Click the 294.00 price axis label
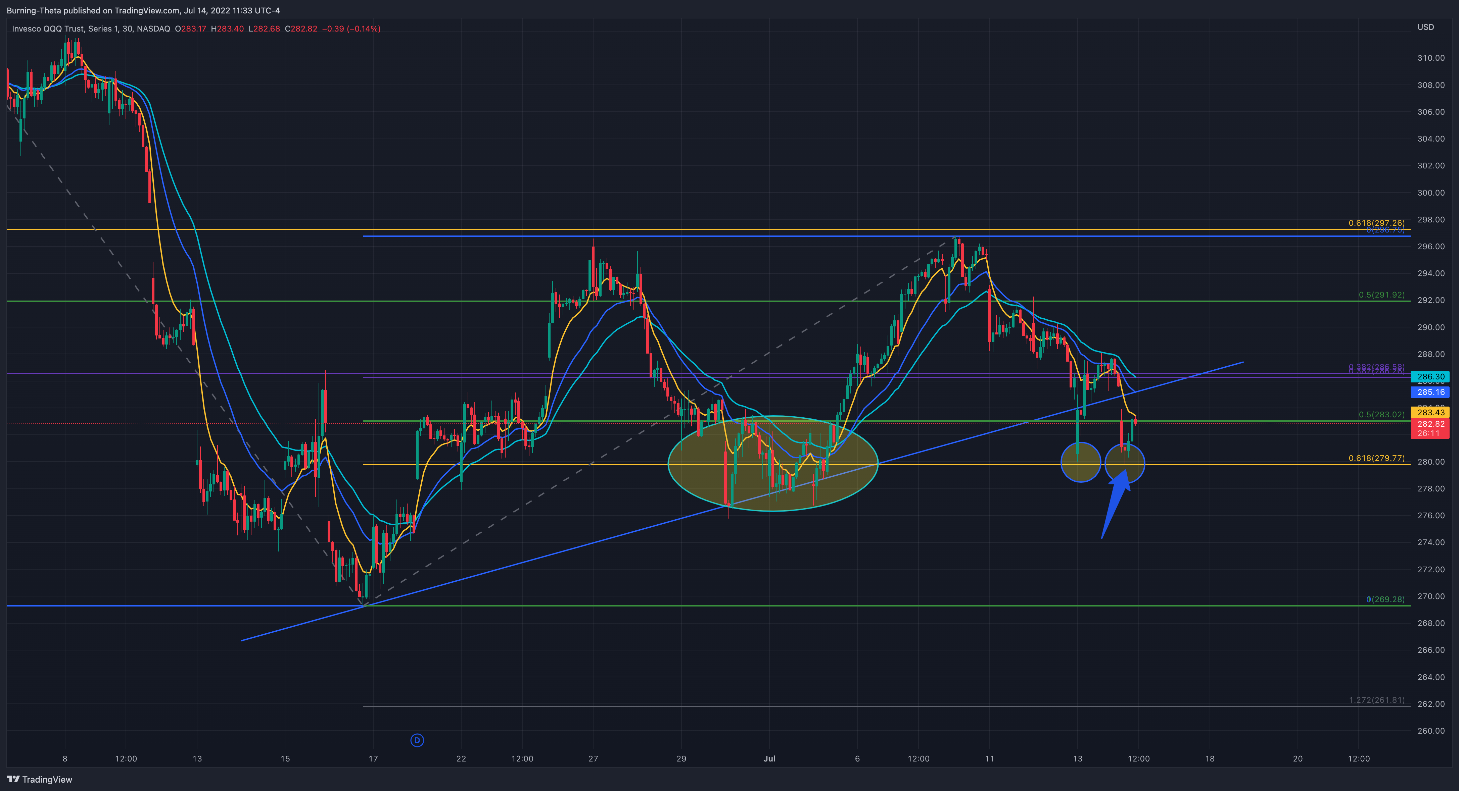Screen dimensions: 1459x791 pyautogui.click(x=1431, y=273)
